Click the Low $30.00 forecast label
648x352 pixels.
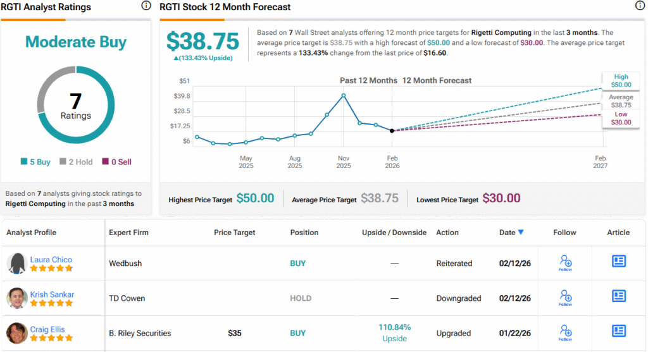coord(620,118)
